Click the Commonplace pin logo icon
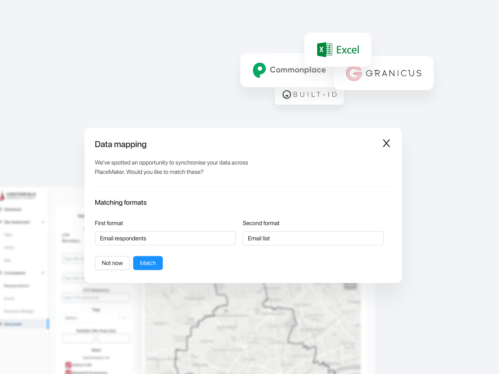 point(259,70)
